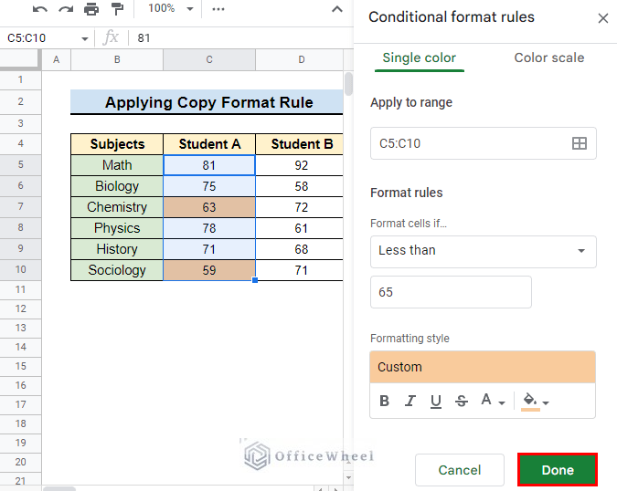Expand the Less than condition dropdown

483,251
